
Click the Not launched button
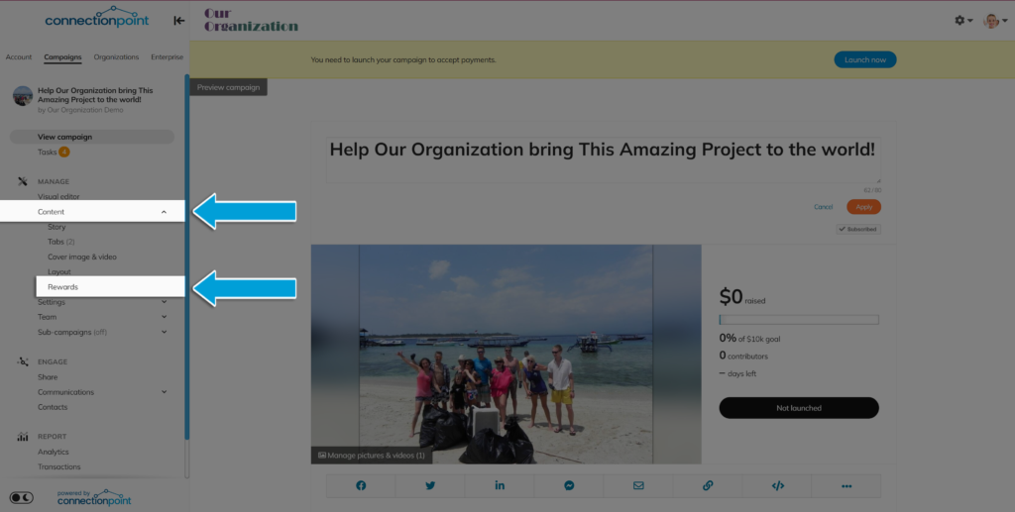(799, 408)
